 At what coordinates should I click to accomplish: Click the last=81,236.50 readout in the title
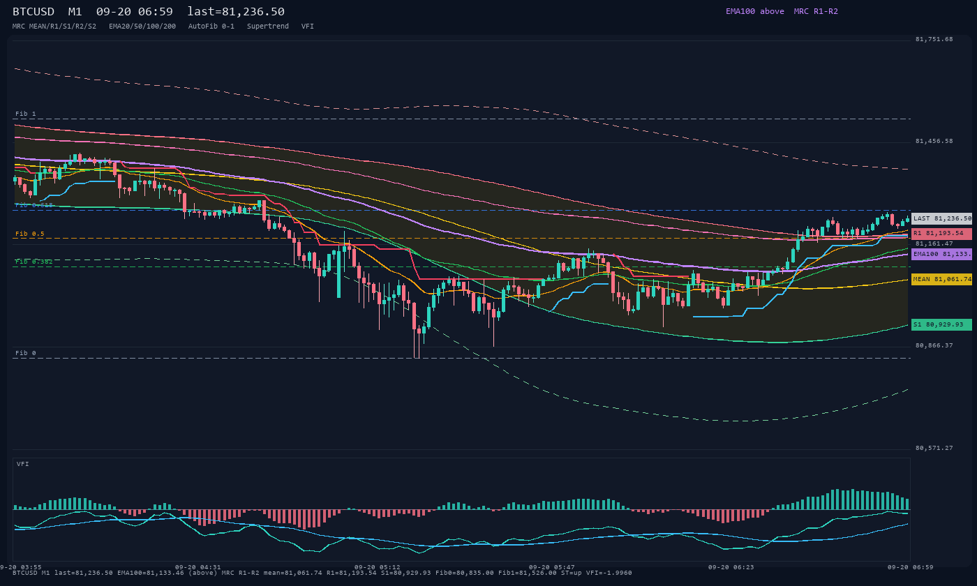[236, 11]
